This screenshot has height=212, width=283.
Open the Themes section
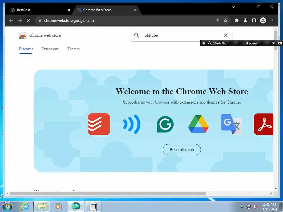[74, 49]
